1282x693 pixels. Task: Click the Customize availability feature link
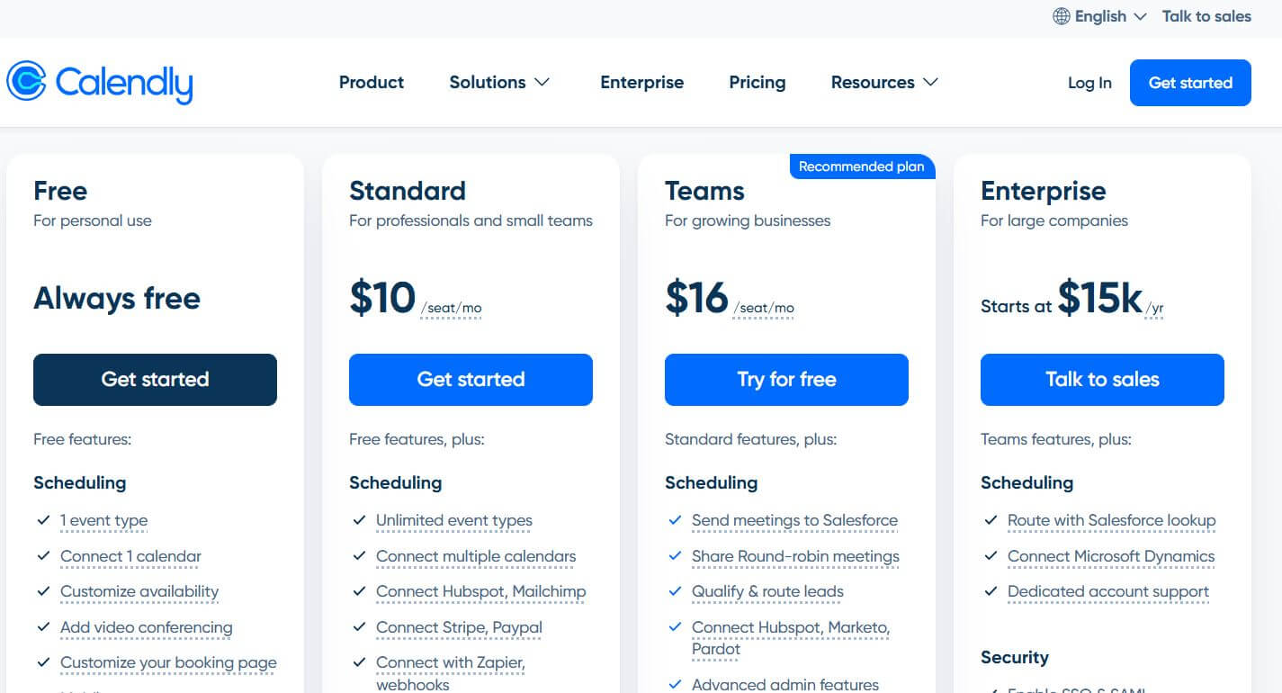[x=139, y=591]
